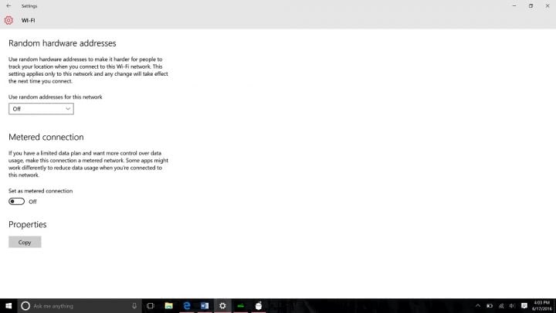Image resolution: width=556 pixels, height=313 pixels.
Task: Click the taskbar clock and date
Action: (542, 306)
